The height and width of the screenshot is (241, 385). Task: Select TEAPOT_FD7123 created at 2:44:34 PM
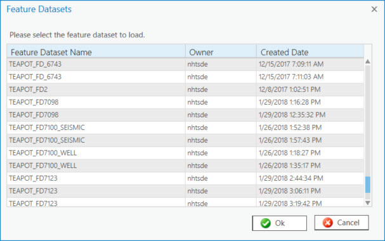(x=185, y=178)
